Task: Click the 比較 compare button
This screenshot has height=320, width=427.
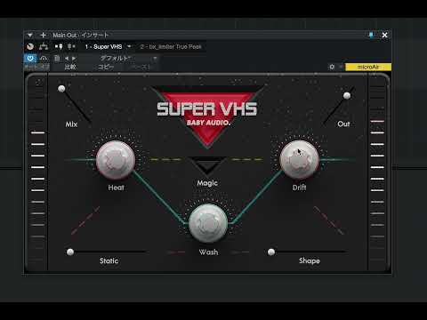Action: coord(70,67)
